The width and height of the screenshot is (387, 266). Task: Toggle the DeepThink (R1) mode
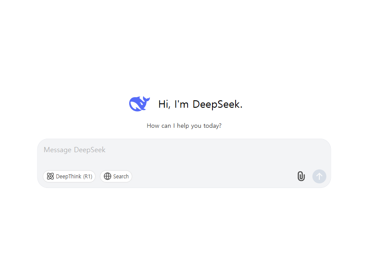[x=69, y=177]
